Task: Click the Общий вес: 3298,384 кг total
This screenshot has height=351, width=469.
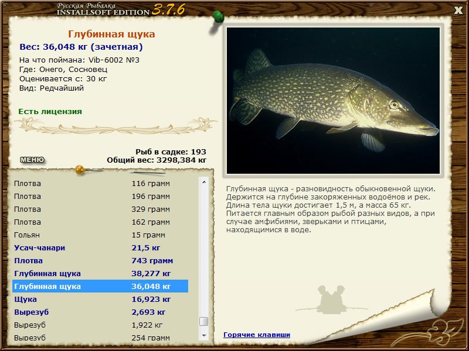Action: pyautogui.click(x=157, y=160)
